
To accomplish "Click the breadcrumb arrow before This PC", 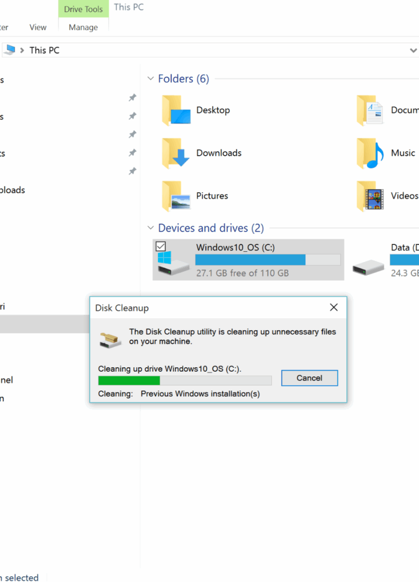I will pyautogui.click(x=22, y=50).
